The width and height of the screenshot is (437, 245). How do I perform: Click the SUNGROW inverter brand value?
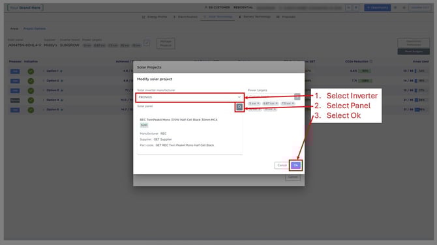click(69, 45)
